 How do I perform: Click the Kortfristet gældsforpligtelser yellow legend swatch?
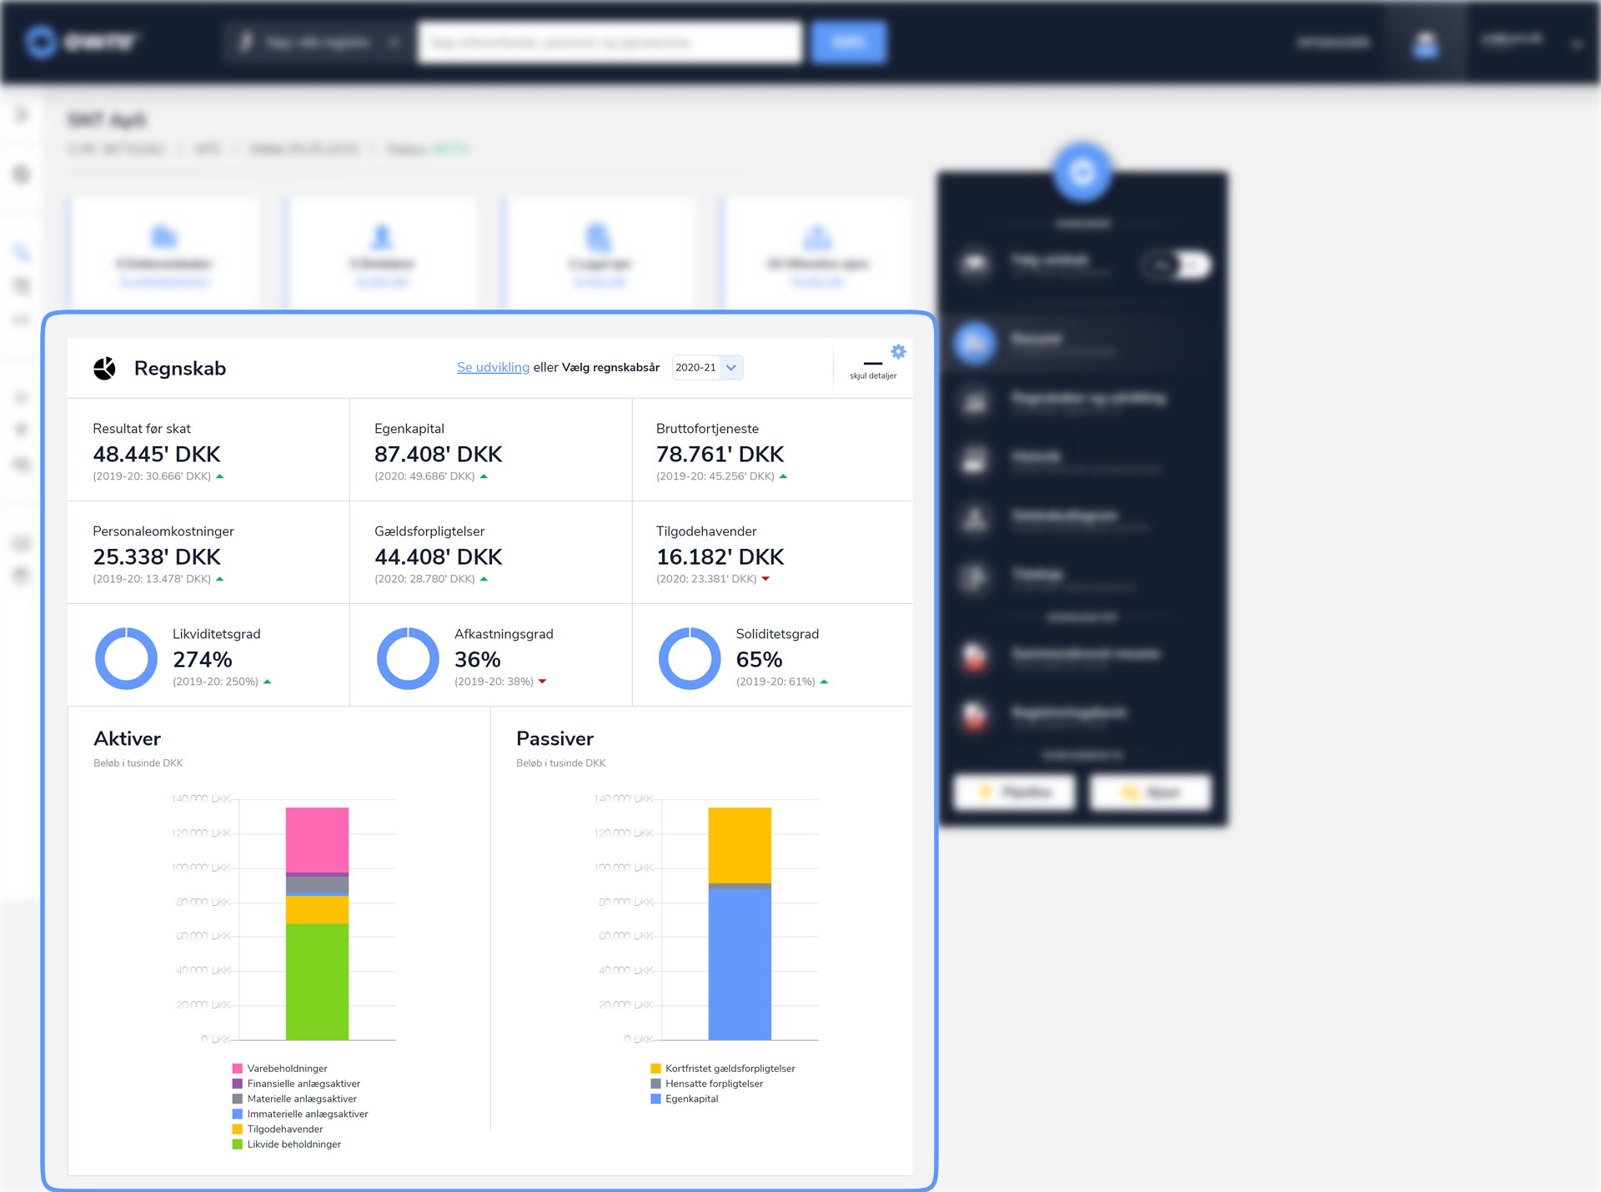click(x=655, y=1069)
